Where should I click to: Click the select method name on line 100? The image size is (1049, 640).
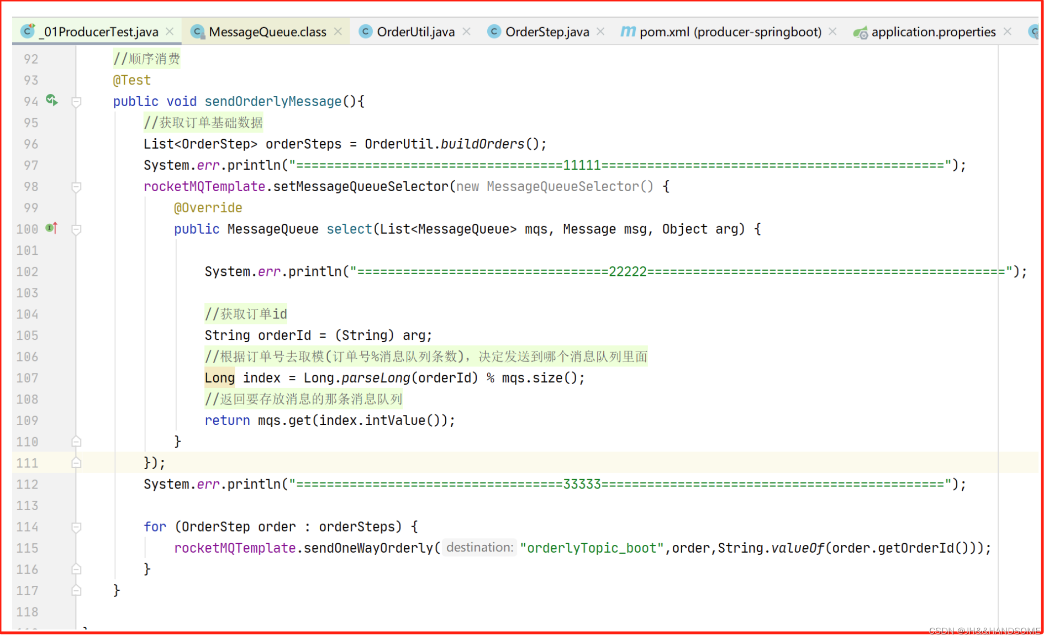click(x=349, y=229)
